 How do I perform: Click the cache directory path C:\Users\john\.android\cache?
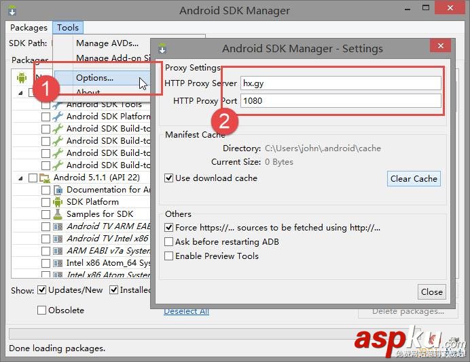pos(323,148)
